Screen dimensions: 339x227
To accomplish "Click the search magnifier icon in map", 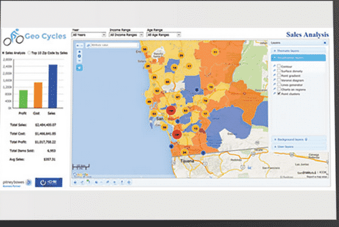I will click(88, 46).
